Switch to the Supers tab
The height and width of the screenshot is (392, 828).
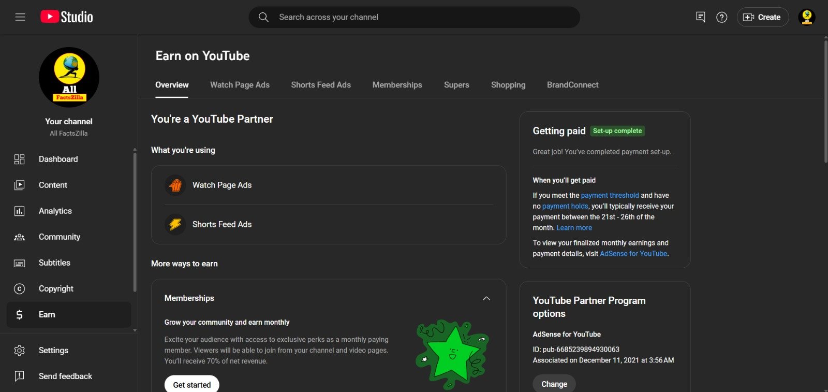(456, 85)
